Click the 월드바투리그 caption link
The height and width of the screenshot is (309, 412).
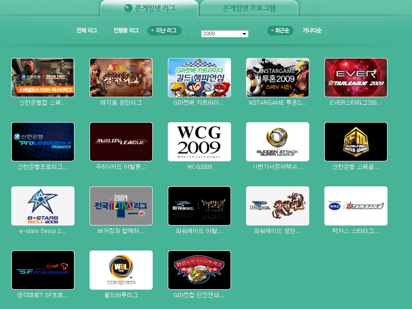click(x=121, y=295)
